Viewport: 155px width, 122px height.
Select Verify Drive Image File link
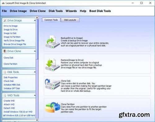14,41
